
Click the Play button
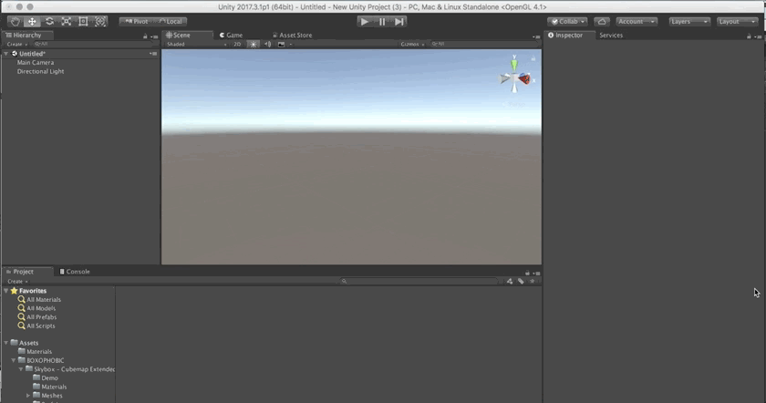[x=365, y=22]
